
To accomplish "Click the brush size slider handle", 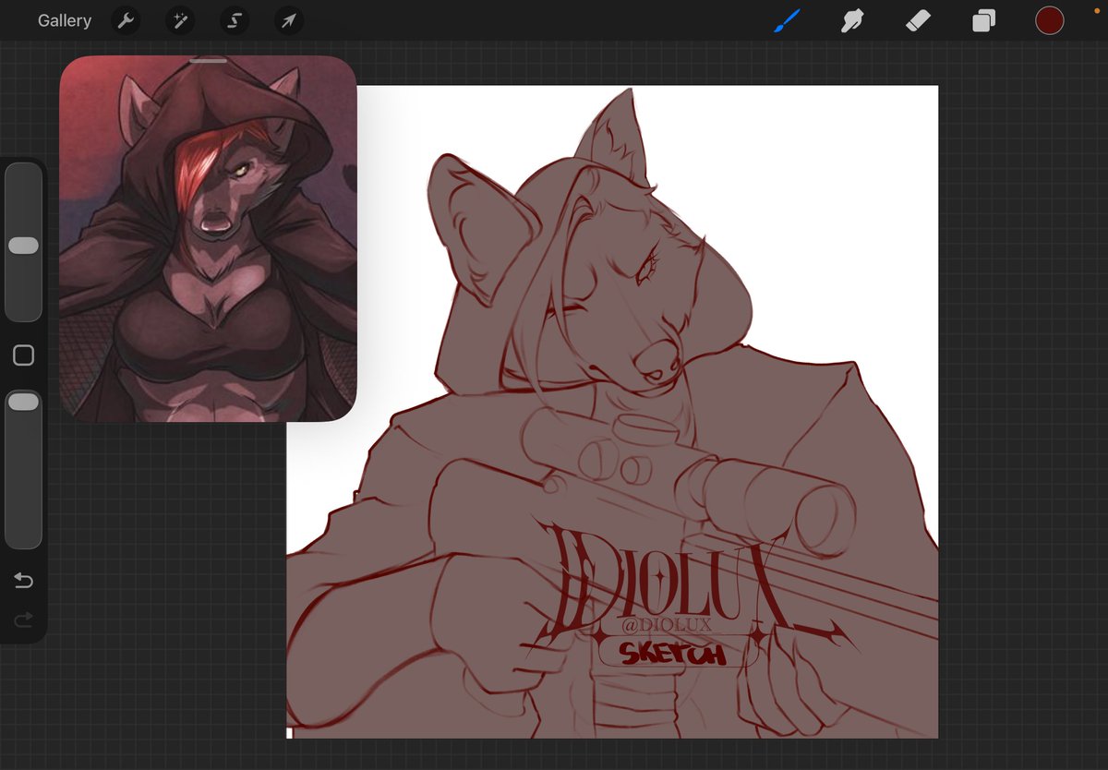I will click(x=23, y=246).
